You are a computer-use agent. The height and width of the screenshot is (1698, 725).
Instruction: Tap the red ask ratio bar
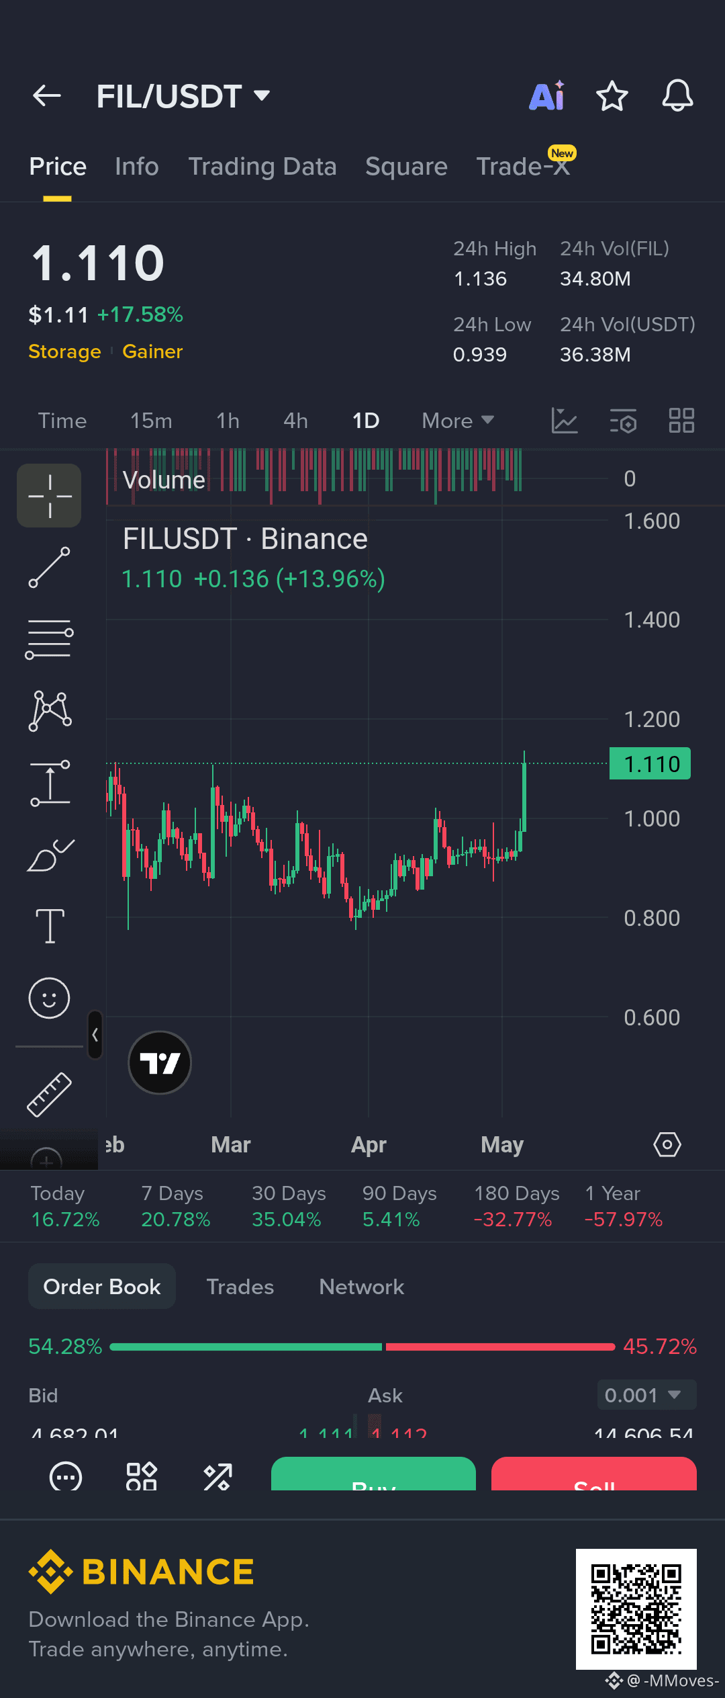[500, 1347]
